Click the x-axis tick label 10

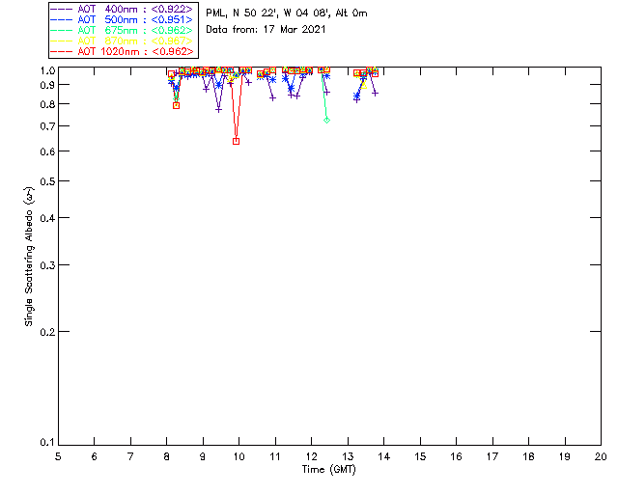click(x=239, y=457)
